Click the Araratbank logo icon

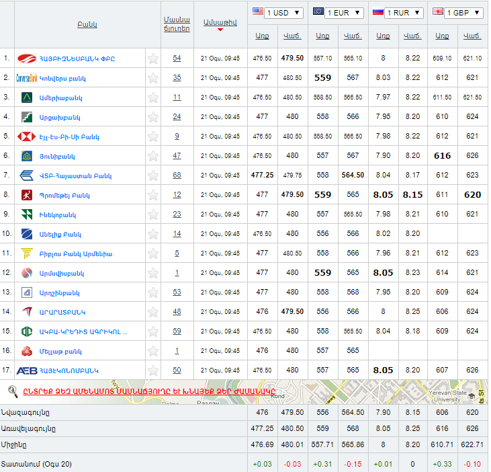click(x=26, y=312)
